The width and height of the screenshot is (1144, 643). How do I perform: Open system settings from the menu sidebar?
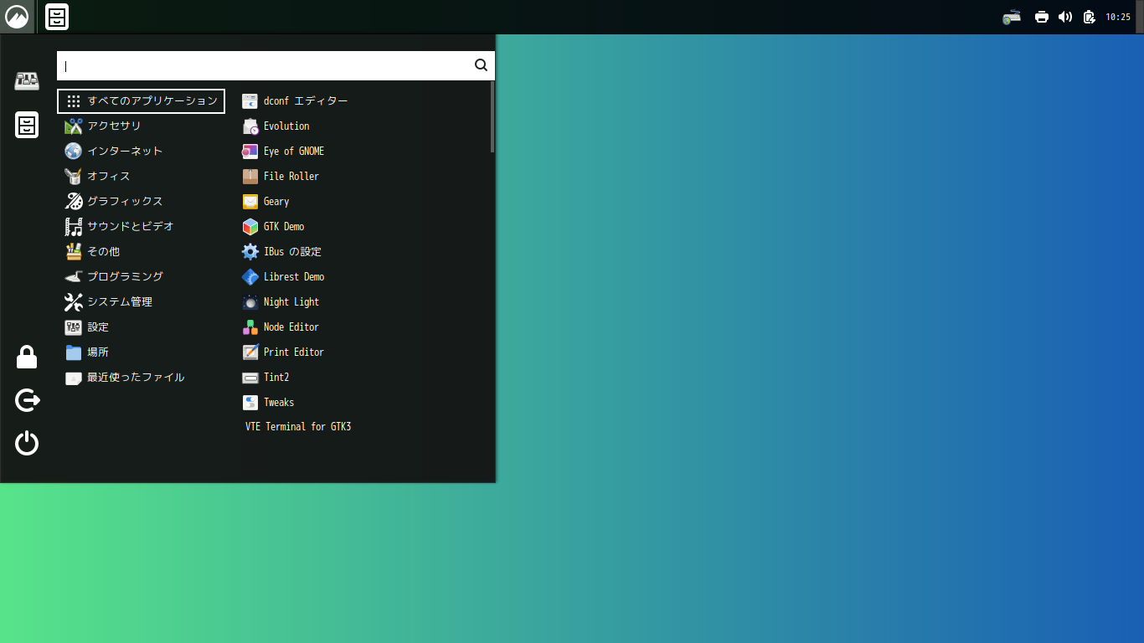(27, 81)
